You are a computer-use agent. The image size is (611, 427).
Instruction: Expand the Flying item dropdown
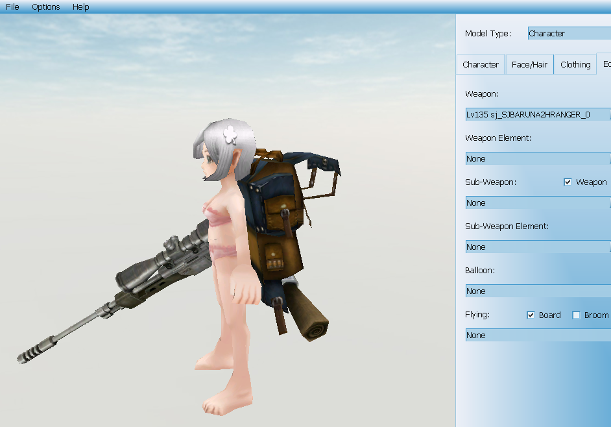538,335
